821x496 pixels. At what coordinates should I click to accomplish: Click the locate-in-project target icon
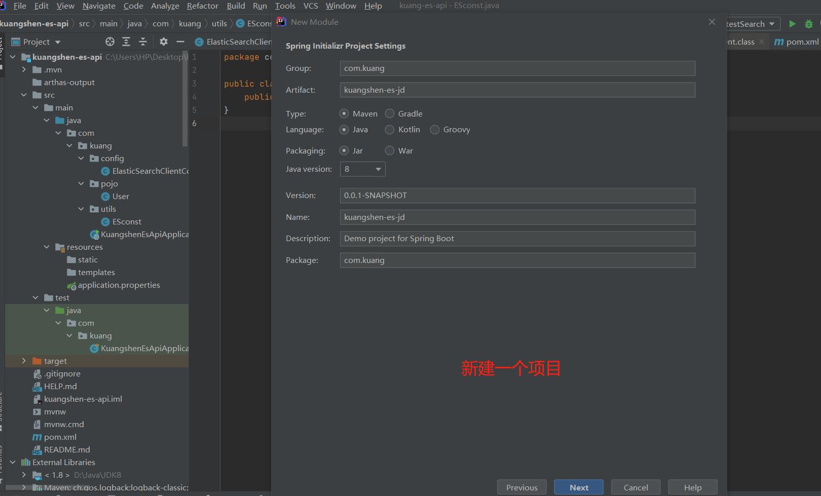click(110, 42)
